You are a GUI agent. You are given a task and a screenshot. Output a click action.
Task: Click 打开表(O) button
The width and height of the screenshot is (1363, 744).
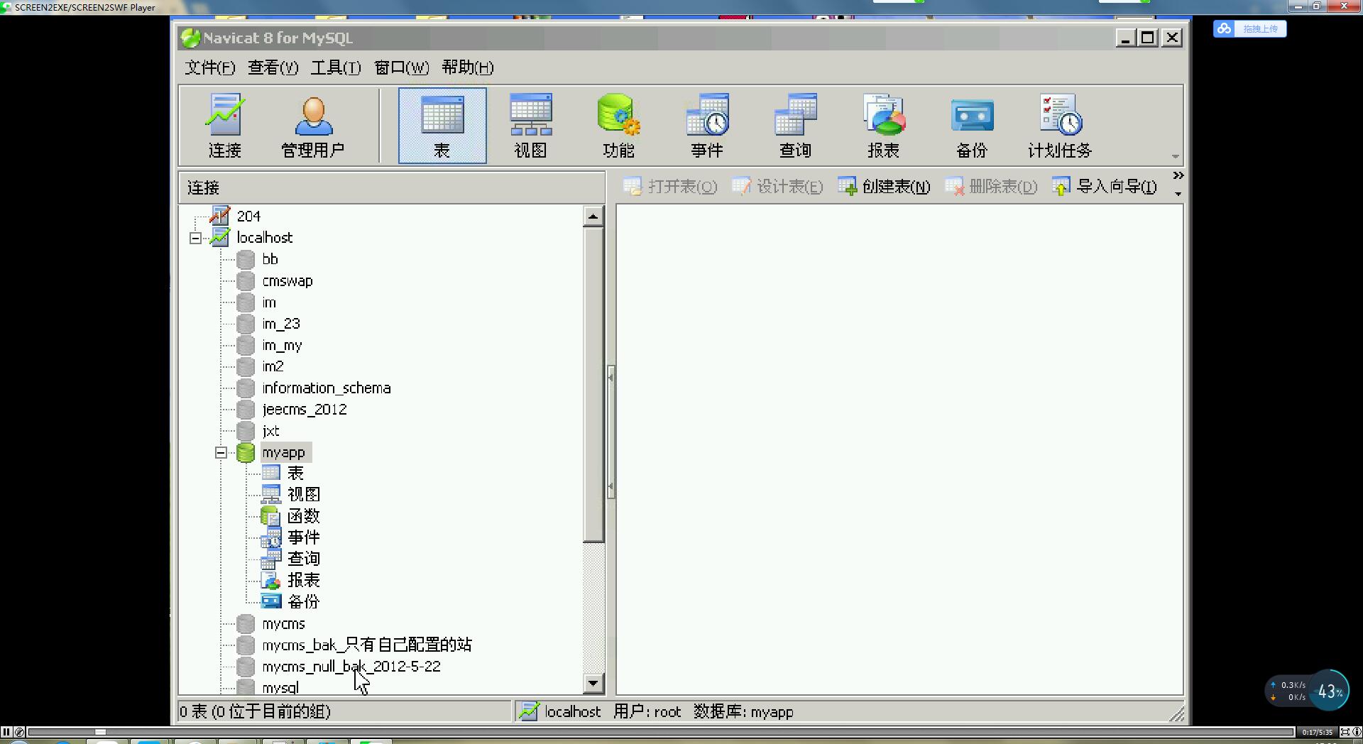[670, 187]
